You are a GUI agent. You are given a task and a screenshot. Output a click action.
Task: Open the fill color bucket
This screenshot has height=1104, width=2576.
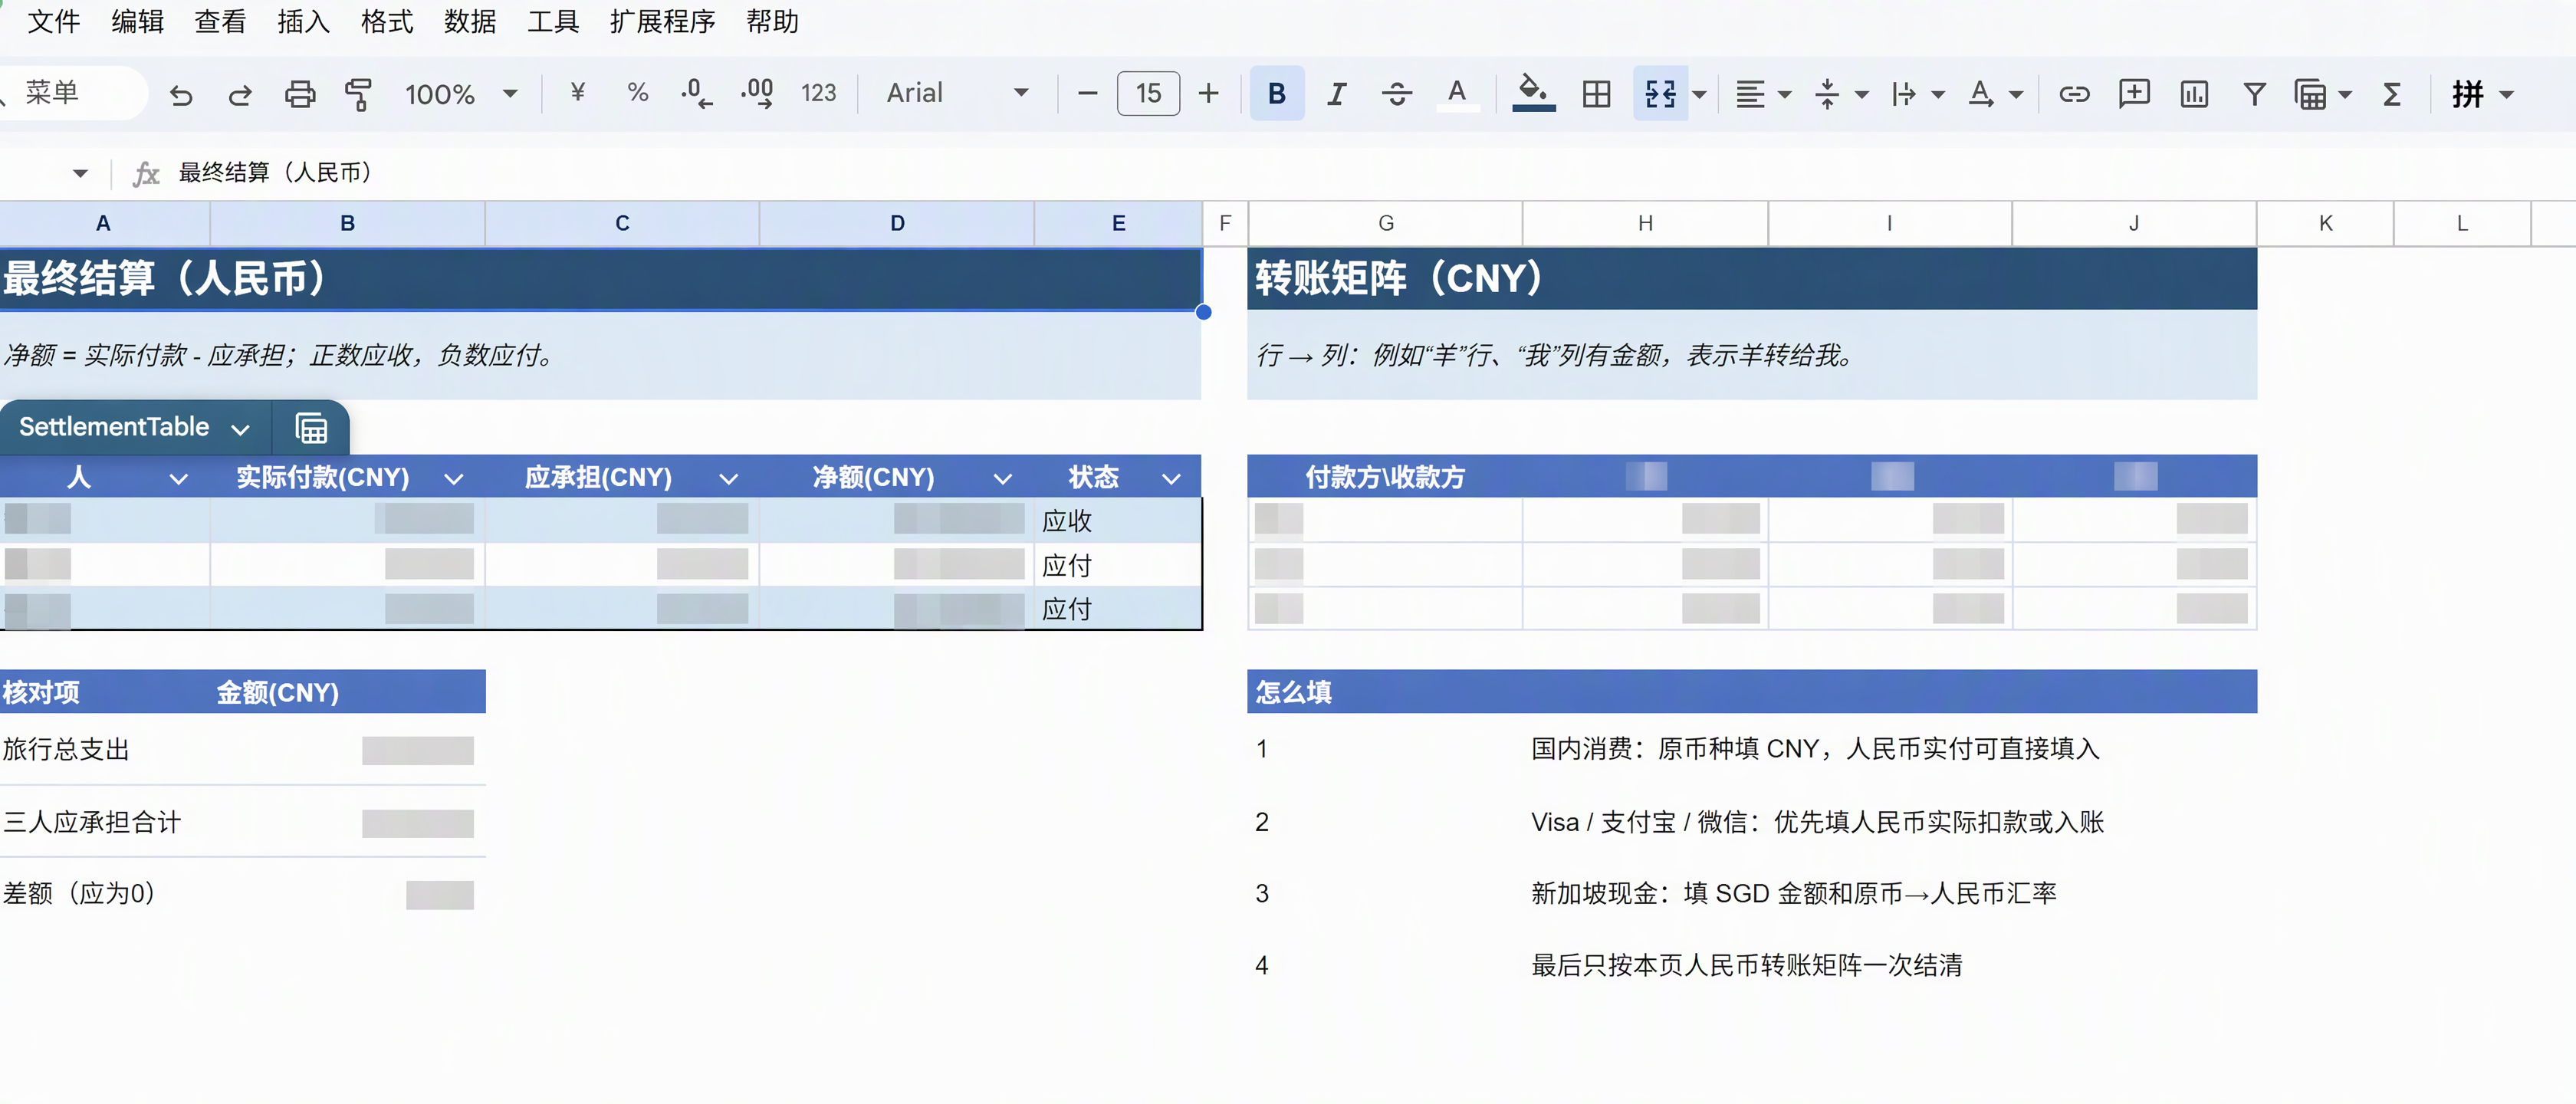(1533, 94)
